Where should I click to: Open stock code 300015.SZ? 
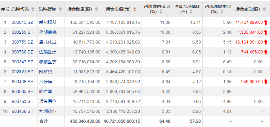click(x=22, y=22)
